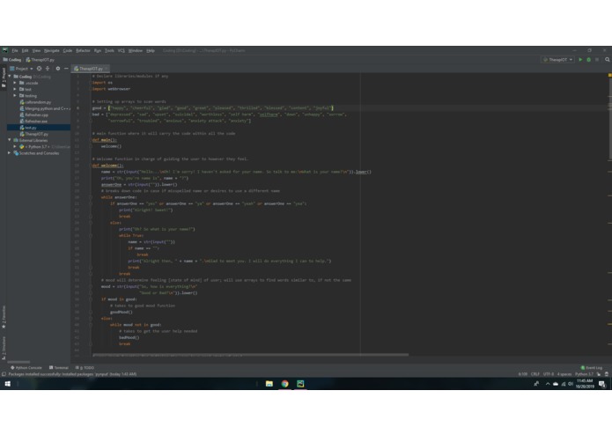The height and width of the screenshot is (435, 612).
Task: Run the TherapIOT configuration with green play button
Action: click(580, 60)
